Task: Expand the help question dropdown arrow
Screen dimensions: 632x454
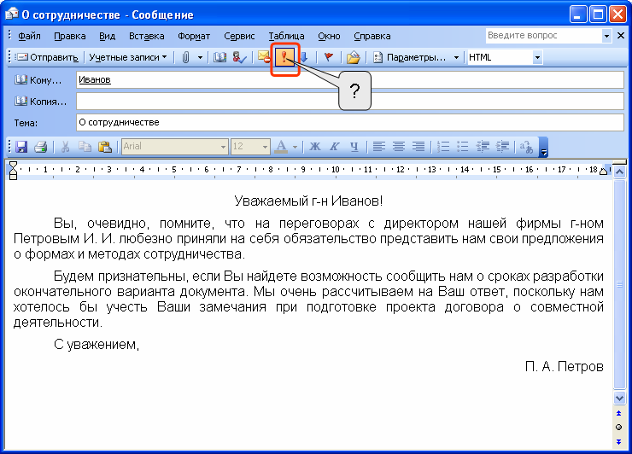Action: (x=606, y=36)
